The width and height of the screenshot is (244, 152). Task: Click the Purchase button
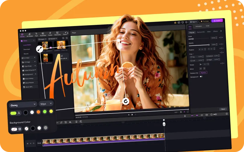click(205, 21)
